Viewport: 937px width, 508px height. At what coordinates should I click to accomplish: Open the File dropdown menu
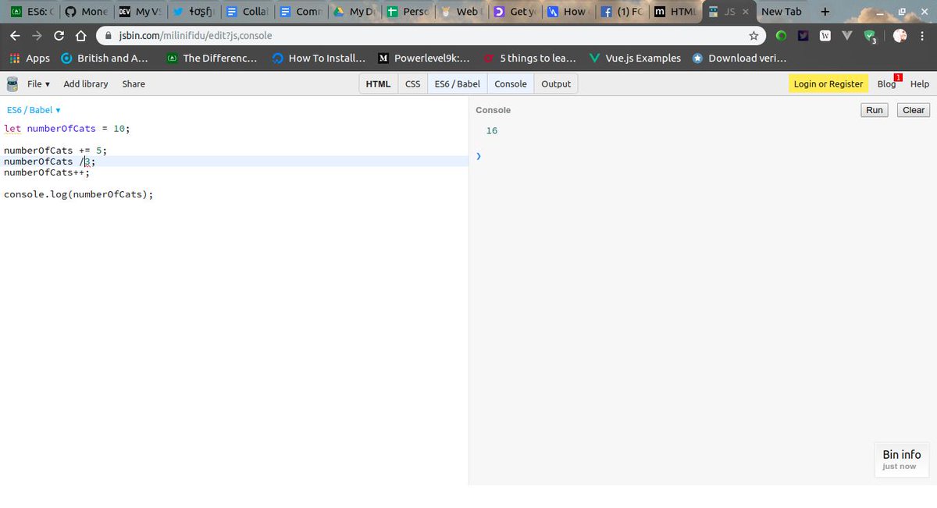coord(35,83)
